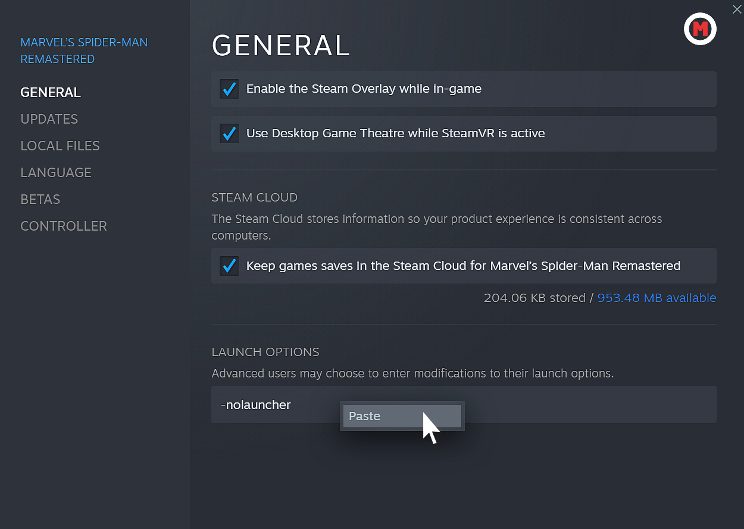The image size is (744, 529).
Task: Open the LOCAL FILES section
Action: coord(60,146)
